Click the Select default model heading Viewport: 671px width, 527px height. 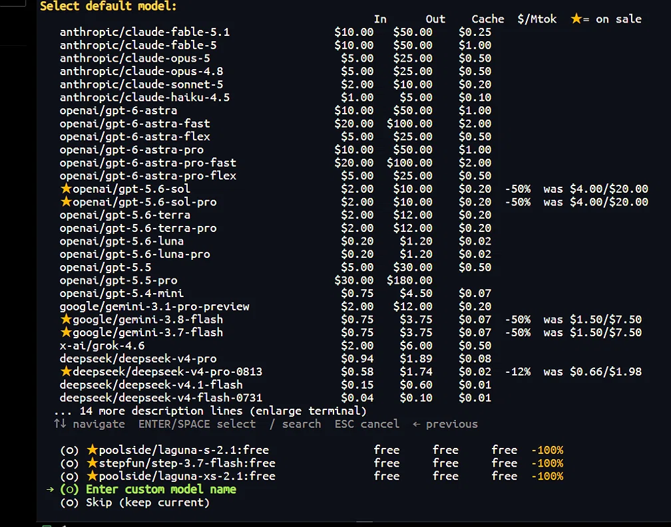109,6
